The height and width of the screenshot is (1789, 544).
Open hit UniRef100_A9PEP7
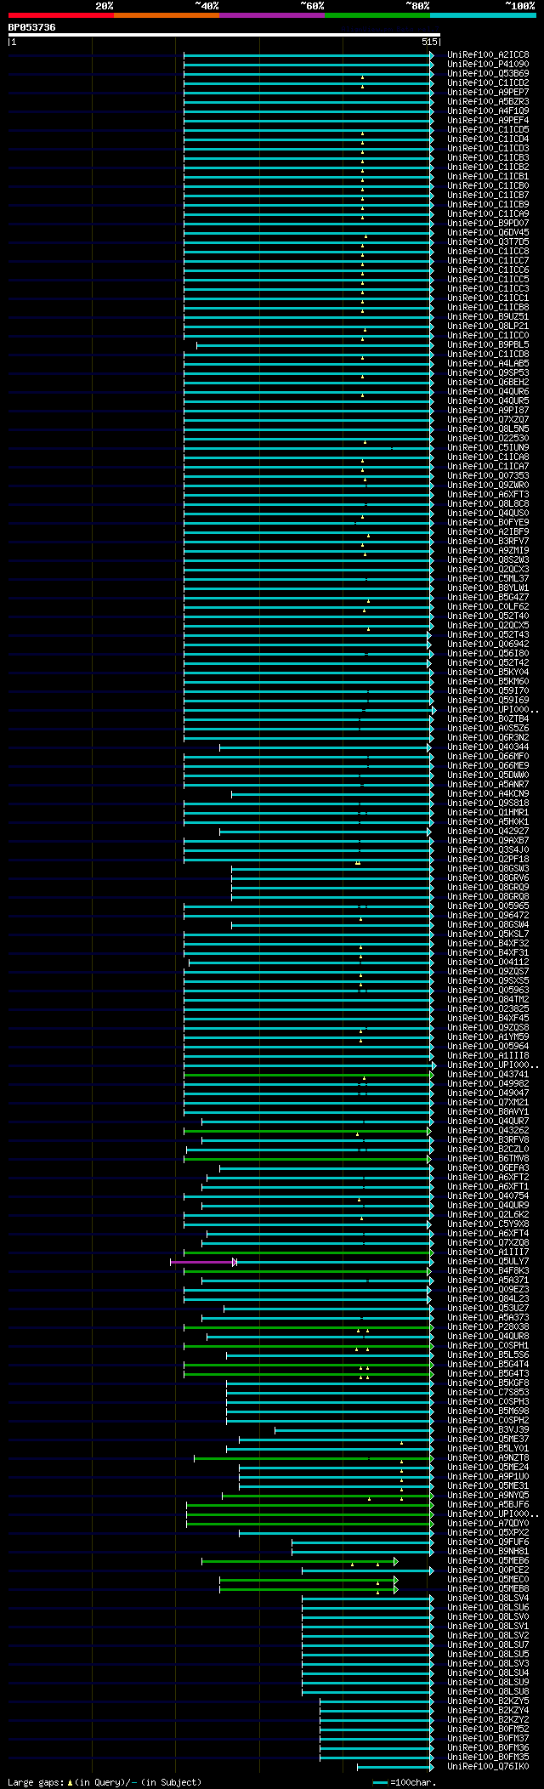point(488,92)
